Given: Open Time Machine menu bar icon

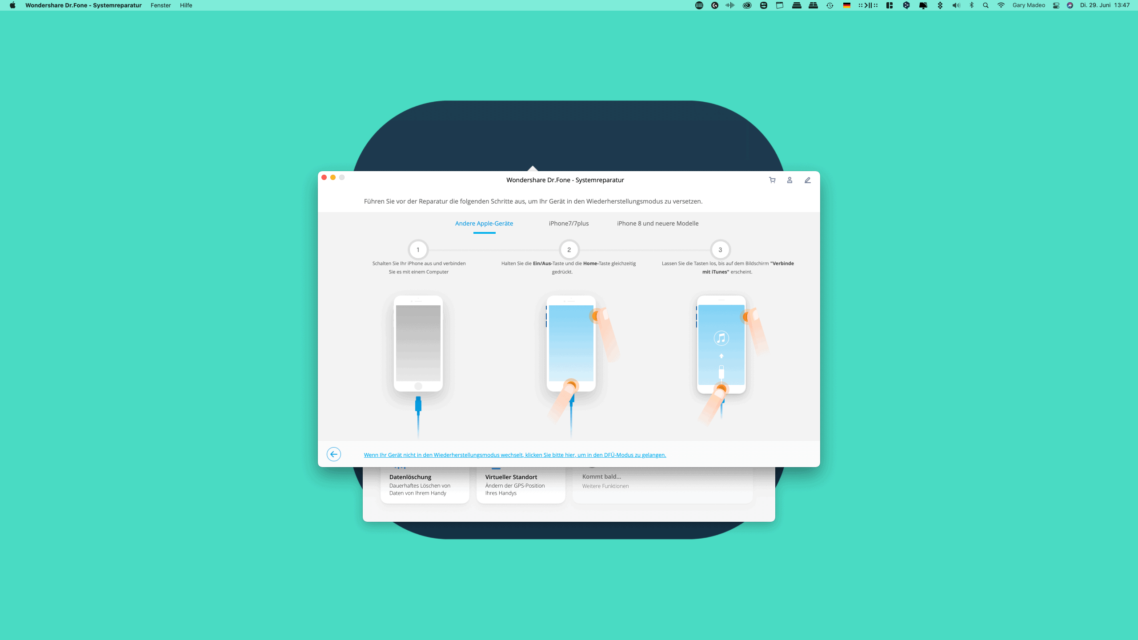Looking at the screenshot, I should pos(830,5).
